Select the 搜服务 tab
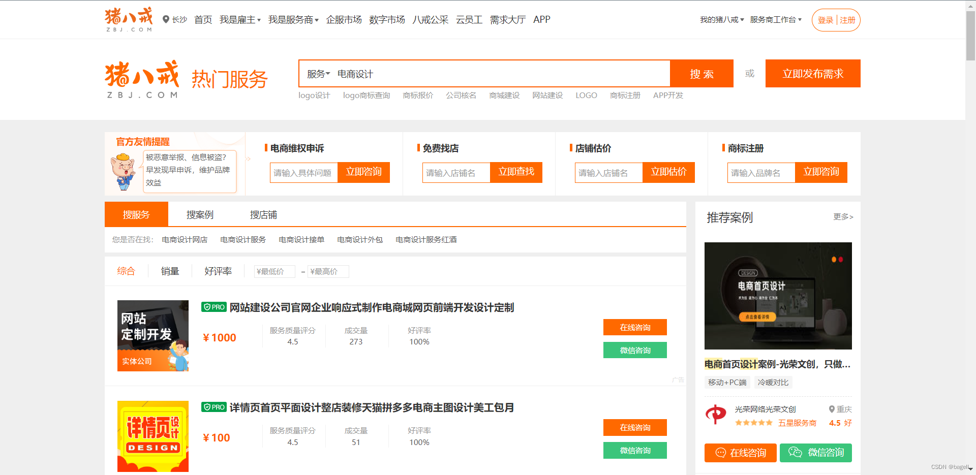This screenshot has width=976, height=475. [136, 214]
